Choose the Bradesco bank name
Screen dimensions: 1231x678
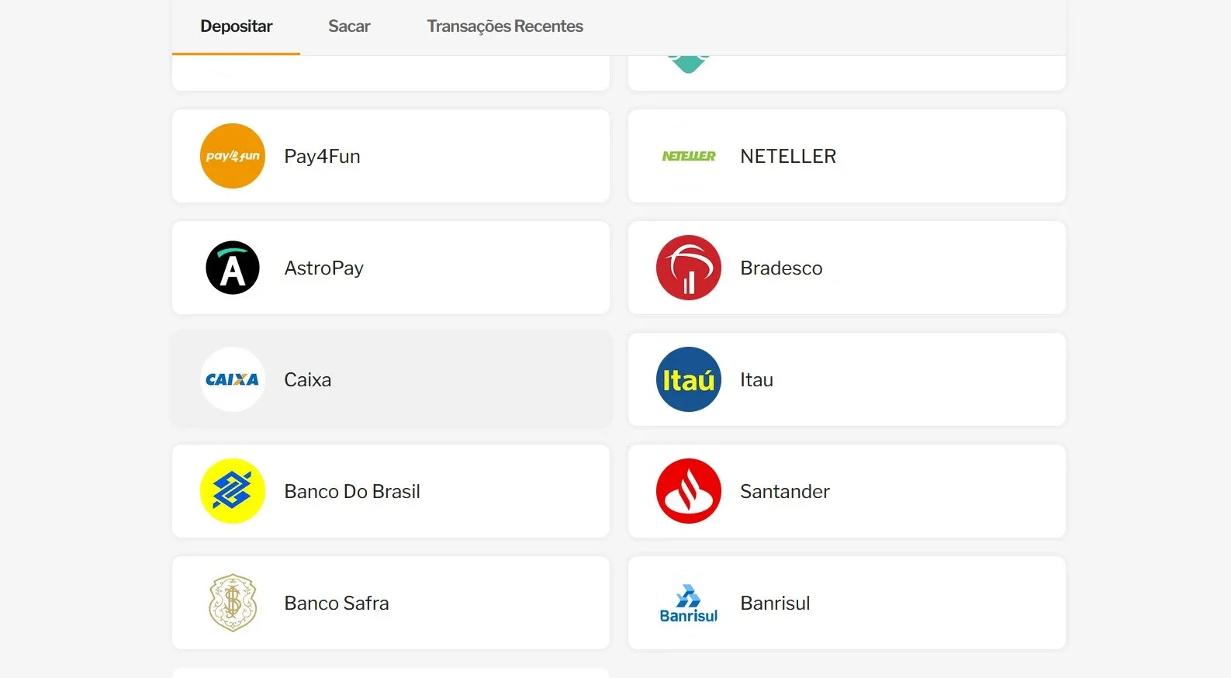tap(781, 268)
